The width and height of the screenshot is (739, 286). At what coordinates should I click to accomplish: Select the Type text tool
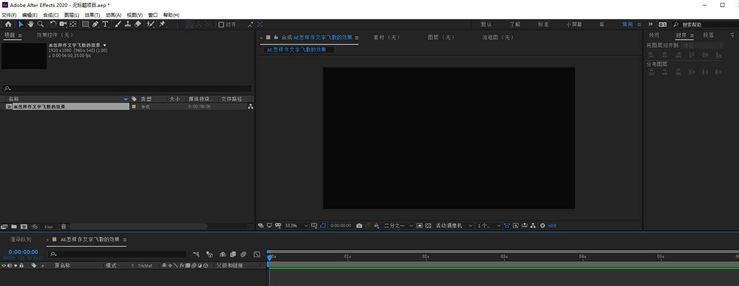click(105, 24)
